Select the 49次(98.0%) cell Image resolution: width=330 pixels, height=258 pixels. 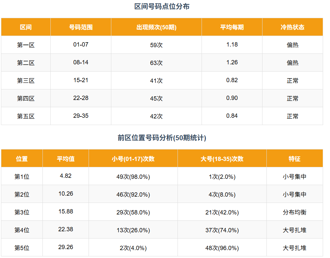133,177
